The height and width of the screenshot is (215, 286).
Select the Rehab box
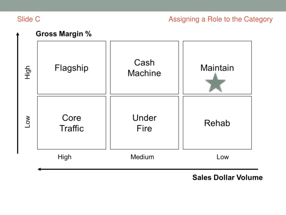click(x=217, y=123)
